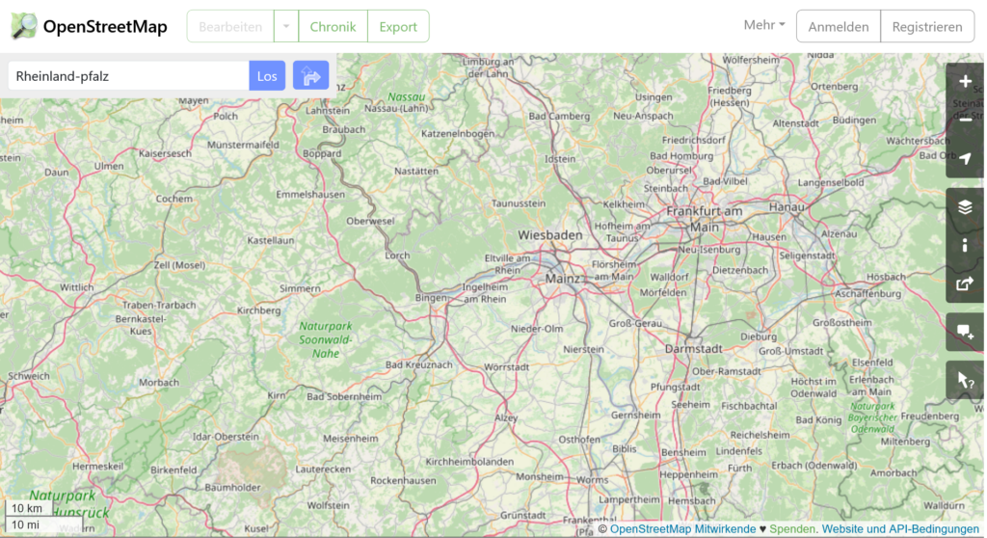Zoom out with the minus icon
987x538 pixels.
coord(964,119)
